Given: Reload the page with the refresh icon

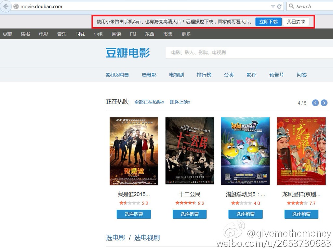Looking at the screenshot, I should coord(279,6).
